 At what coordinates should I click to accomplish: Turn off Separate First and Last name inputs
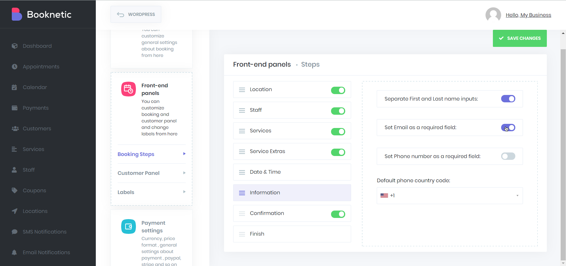(x=508, y=99)
